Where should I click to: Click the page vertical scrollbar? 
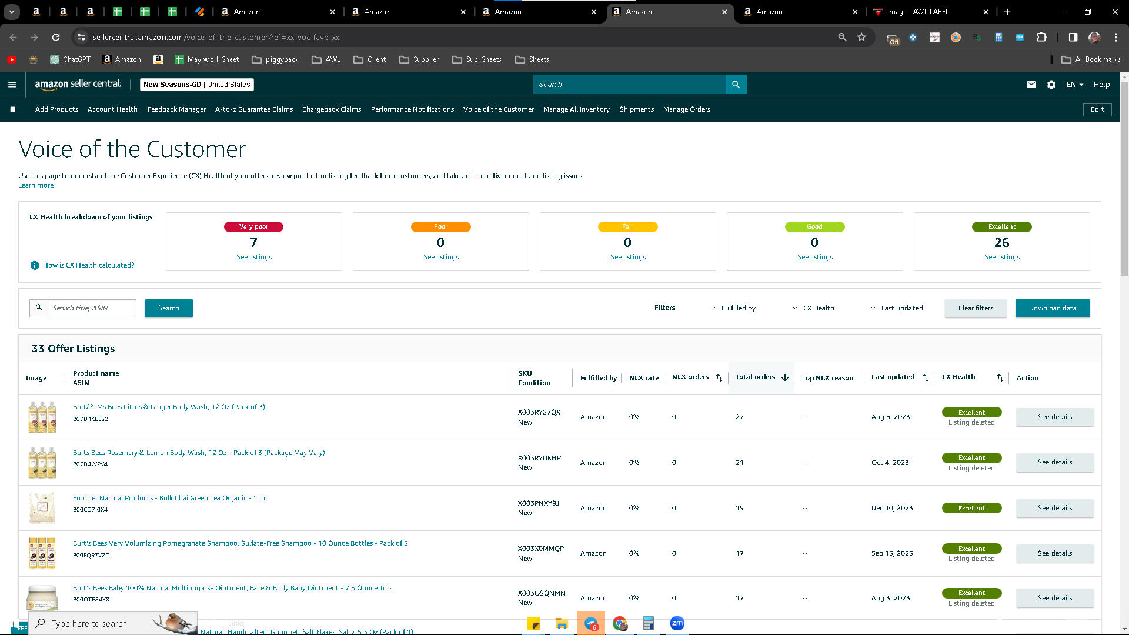pyautogui.click(x=1124, y=179)
